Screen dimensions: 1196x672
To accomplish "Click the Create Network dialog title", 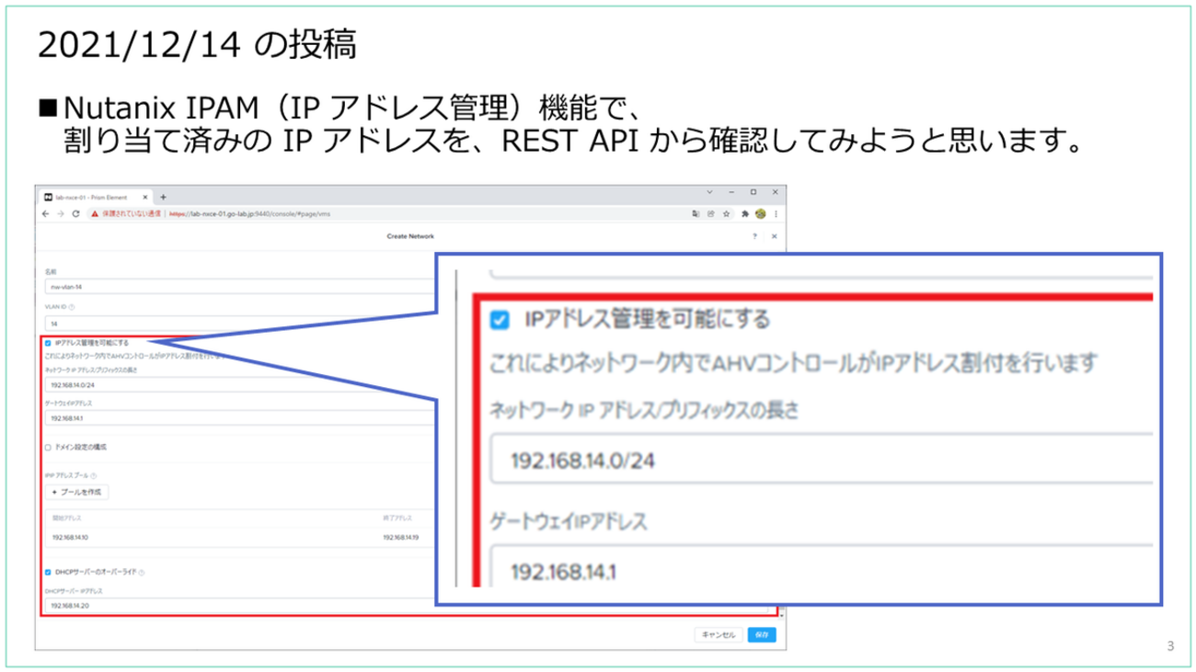I will [410, 236].
